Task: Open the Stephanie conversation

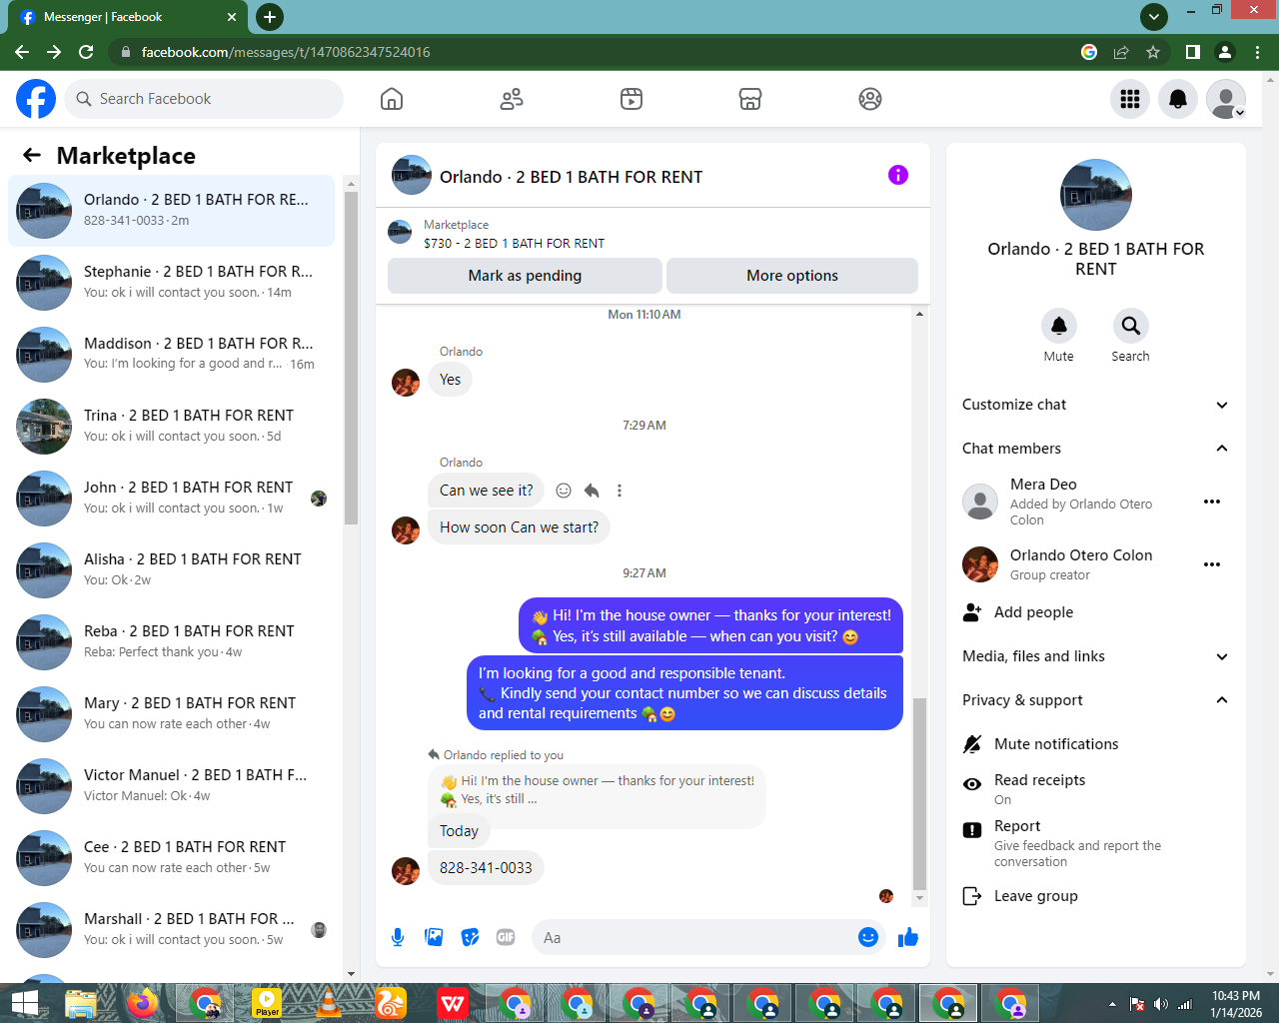Action: point(171,283)
